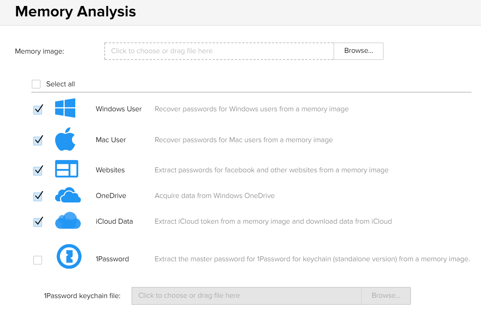
Task: Click the iCloud Data cloud icon
Action: click(x=68, y=220)
